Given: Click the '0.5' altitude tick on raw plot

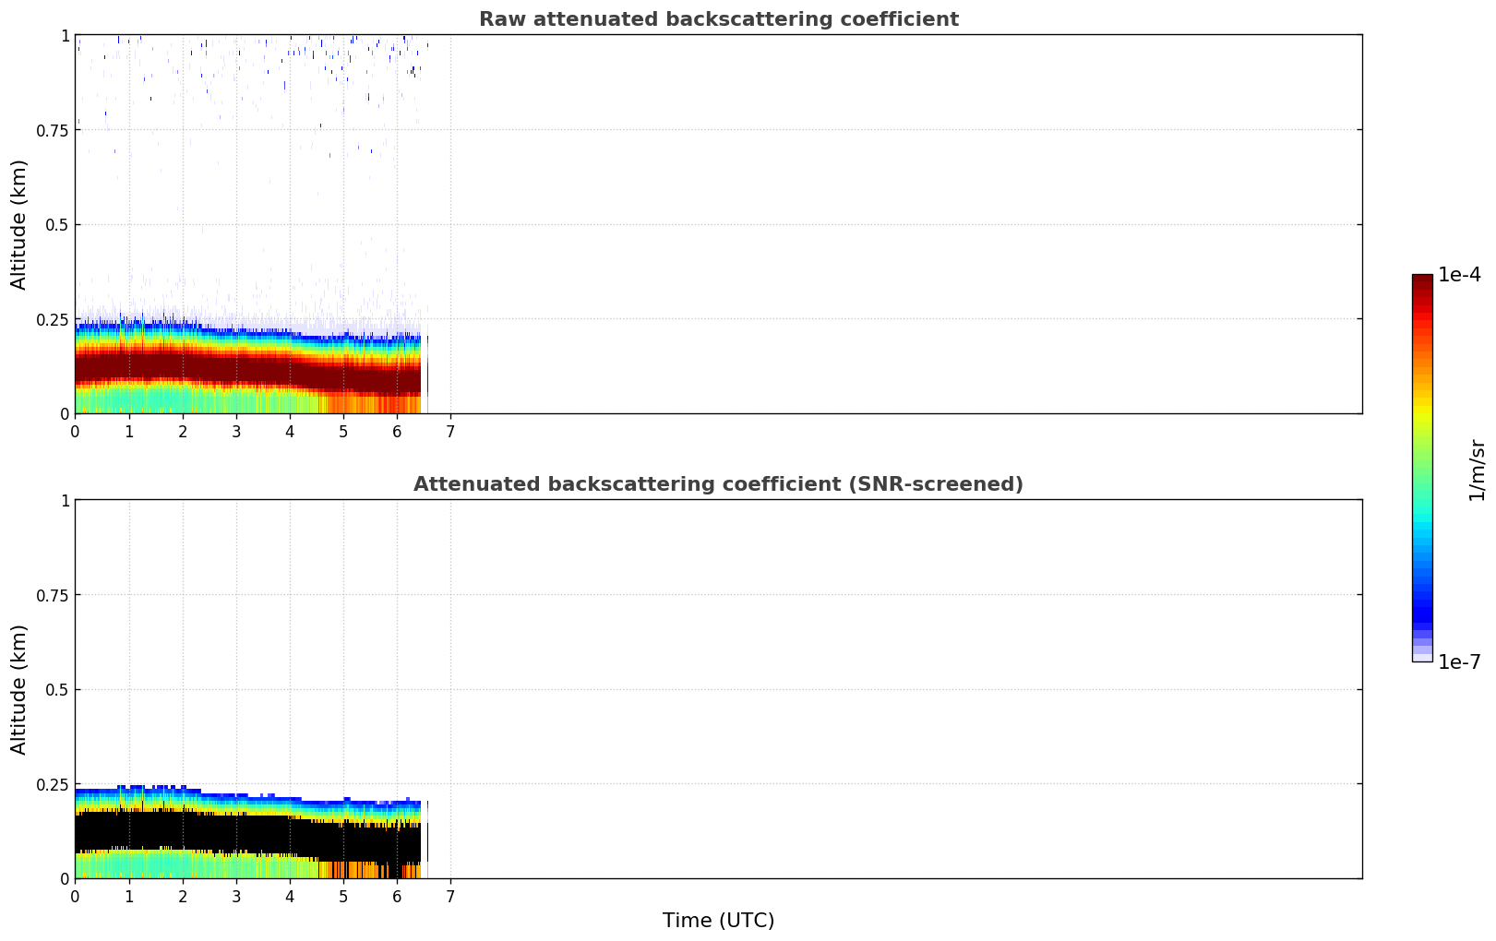Looking at the screenshot, I should (56, 225).
